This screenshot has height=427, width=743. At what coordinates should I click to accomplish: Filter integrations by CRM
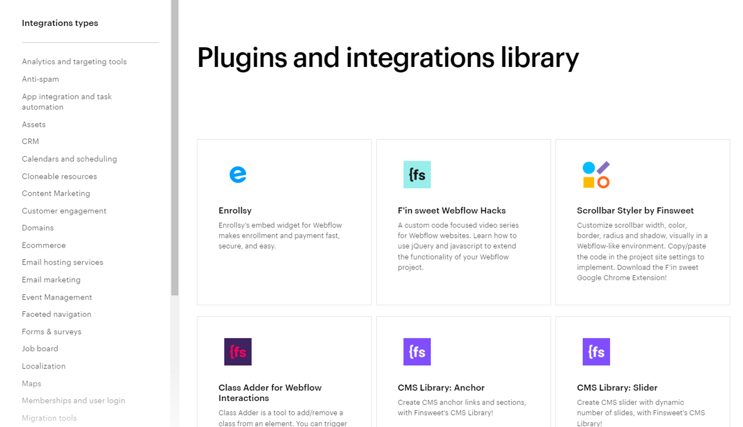click(30, 141)
